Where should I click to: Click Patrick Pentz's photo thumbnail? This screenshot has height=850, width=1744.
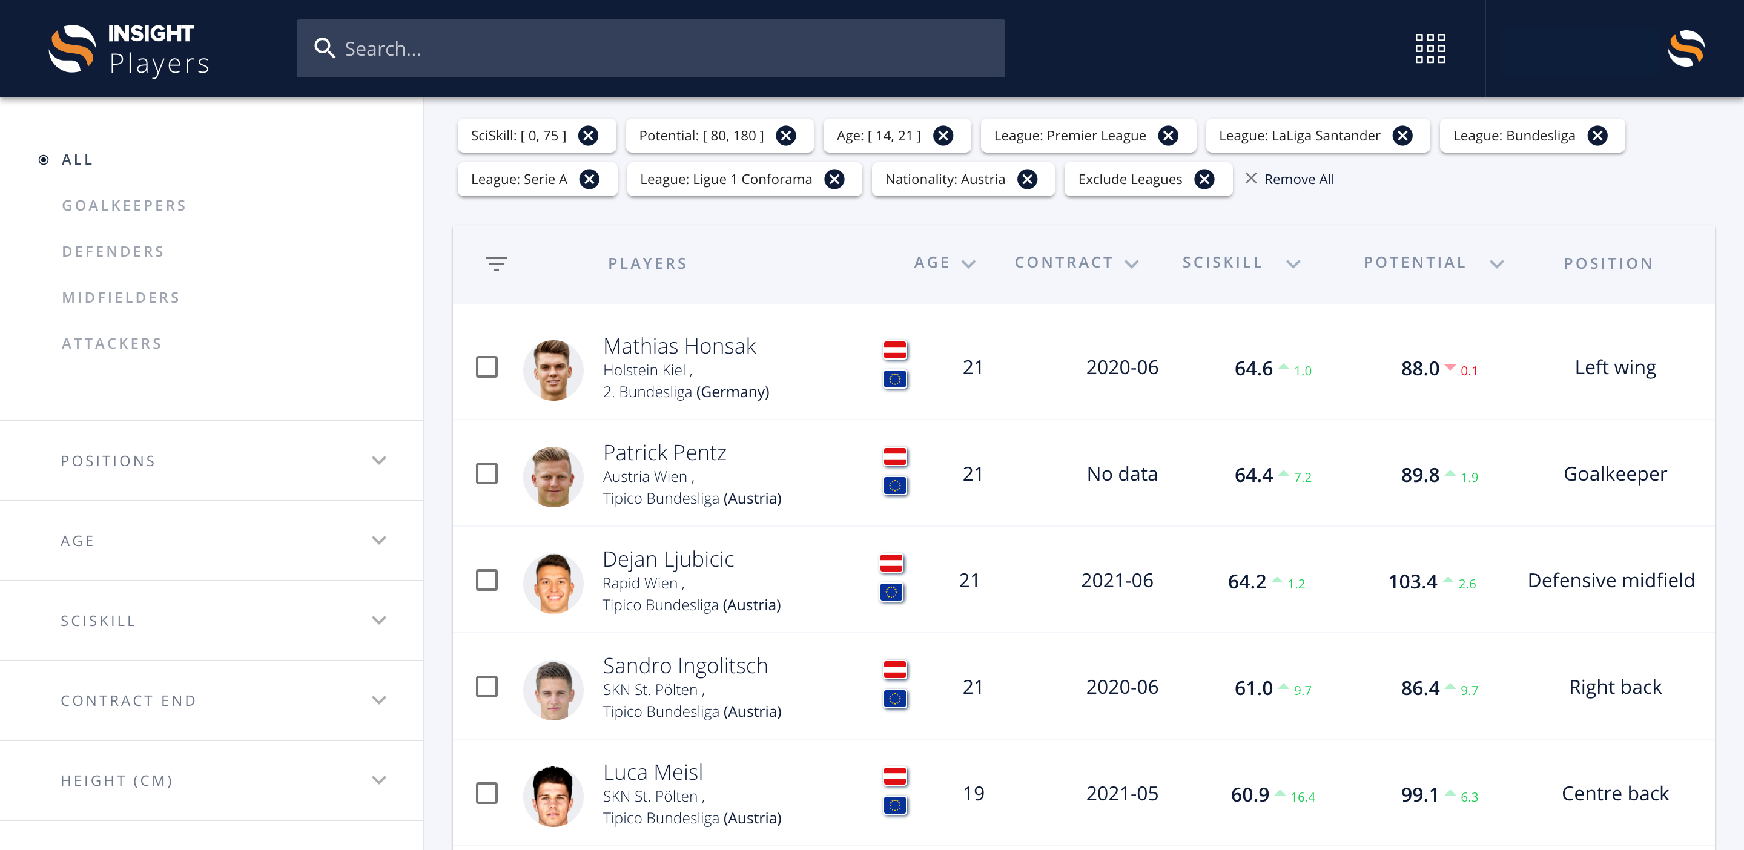553,476
